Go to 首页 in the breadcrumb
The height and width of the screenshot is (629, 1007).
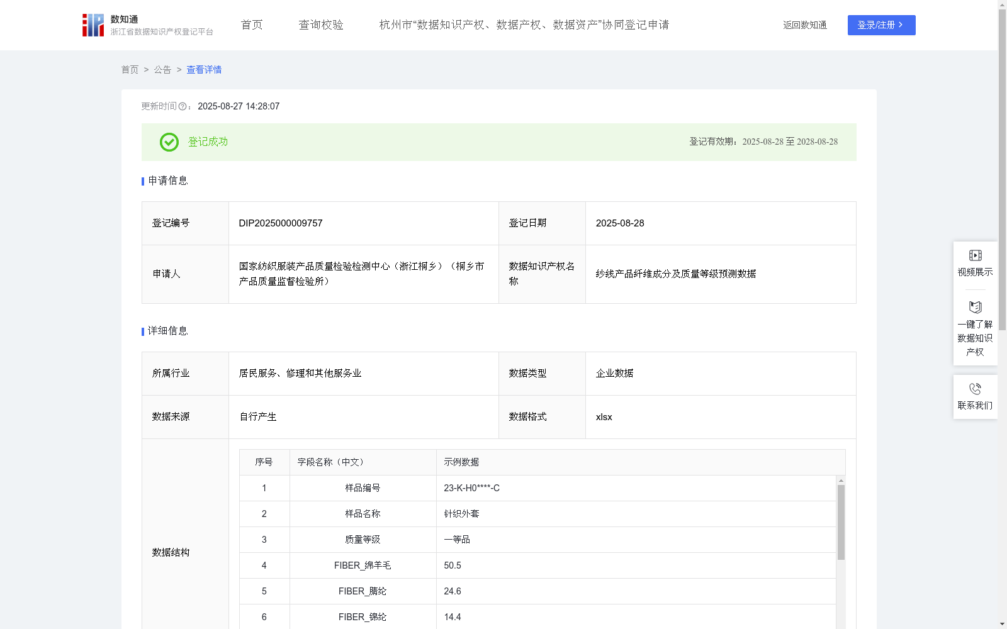(x=130, y=70)
